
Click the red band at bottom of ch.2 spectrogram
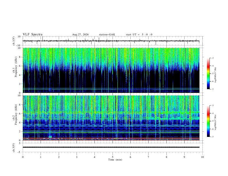[111, 140]
